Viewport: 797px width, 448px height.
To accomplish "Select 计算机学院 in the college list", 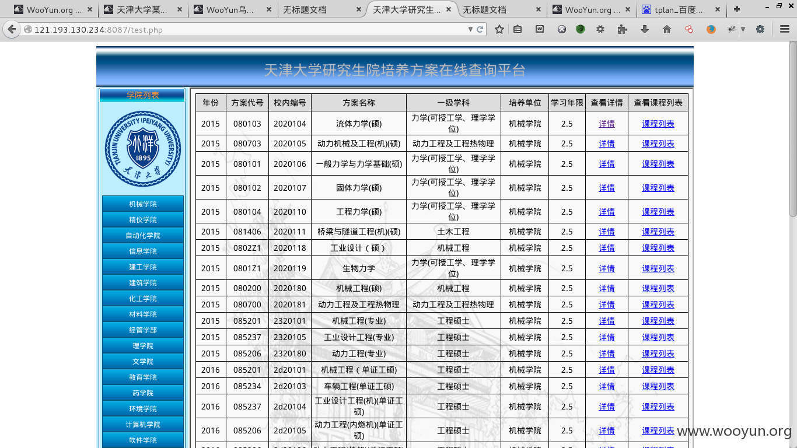I will 143,425.
